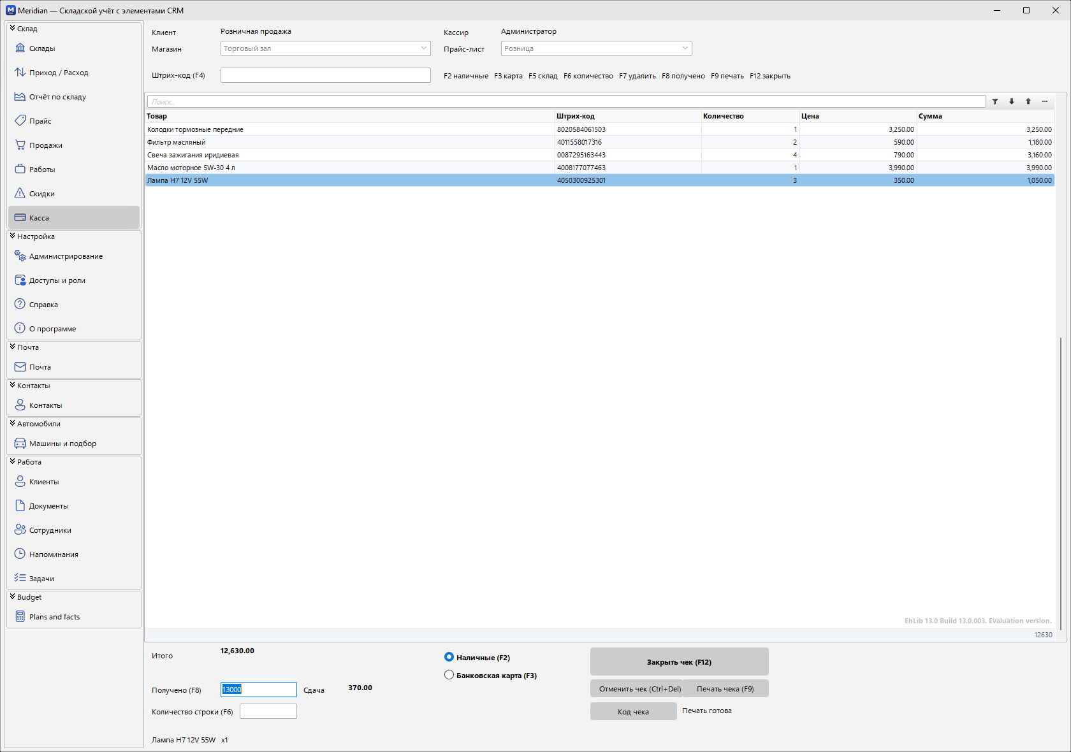Open the Продажи cart icon
This screenshot has height=752, width=1071.
pyautogui.click(x=20, y=145)
